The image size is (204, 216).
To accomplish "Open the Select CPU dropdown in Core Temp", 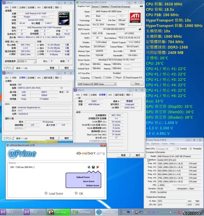I will (166, 149).
